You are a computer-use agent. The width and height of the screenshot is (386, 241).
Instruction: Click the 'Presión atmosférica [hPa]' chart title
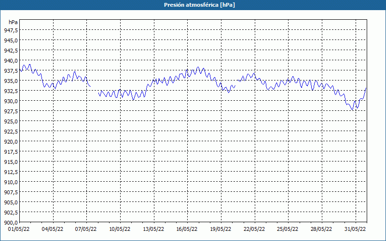click(199, 5)
